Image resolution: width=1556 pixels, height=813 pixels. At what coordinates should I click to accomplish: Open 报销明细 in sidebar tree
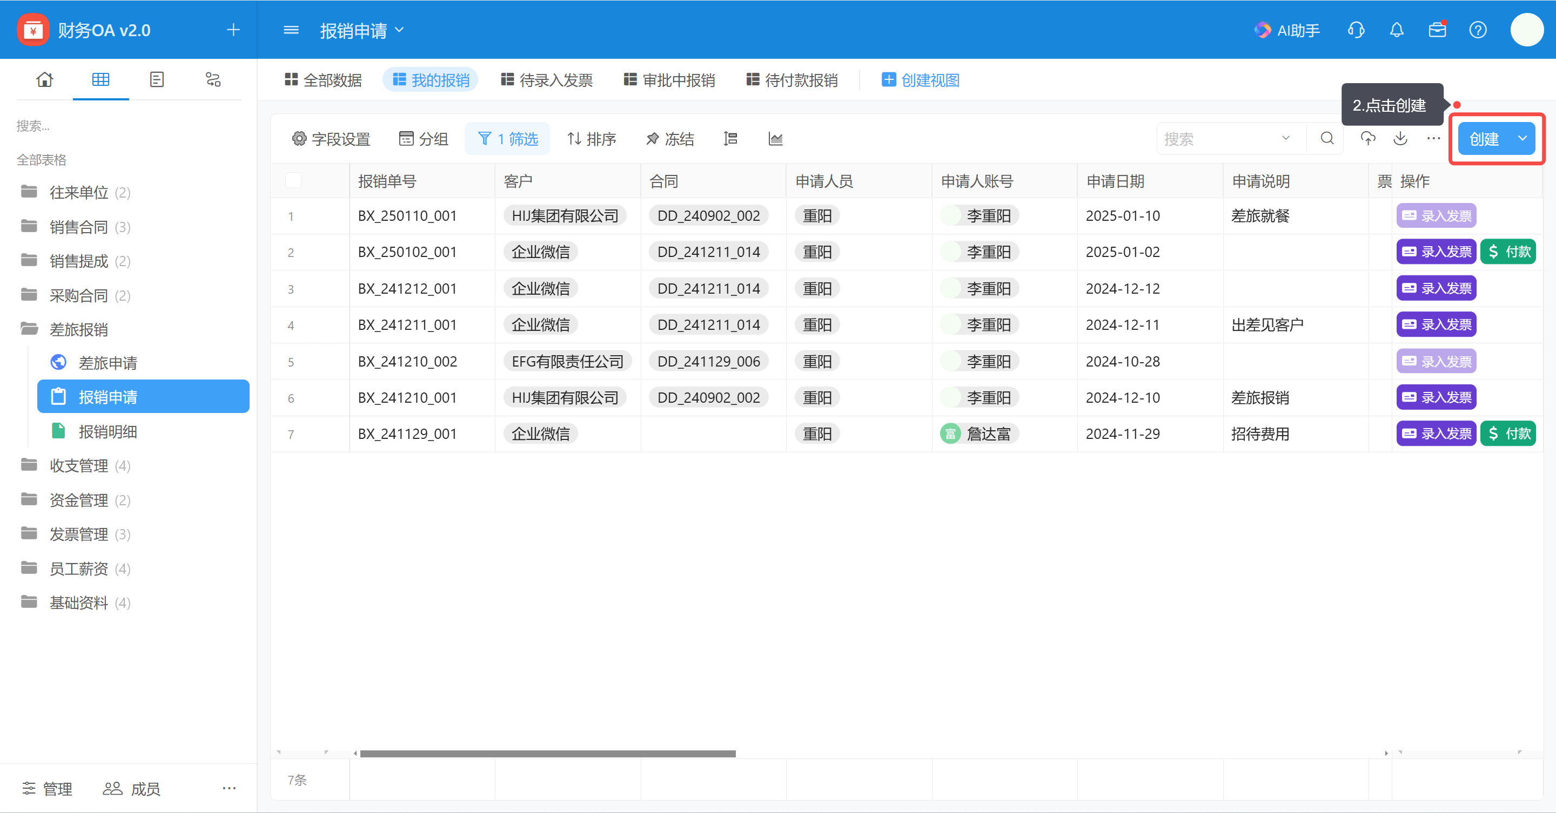tap(143, 431)
